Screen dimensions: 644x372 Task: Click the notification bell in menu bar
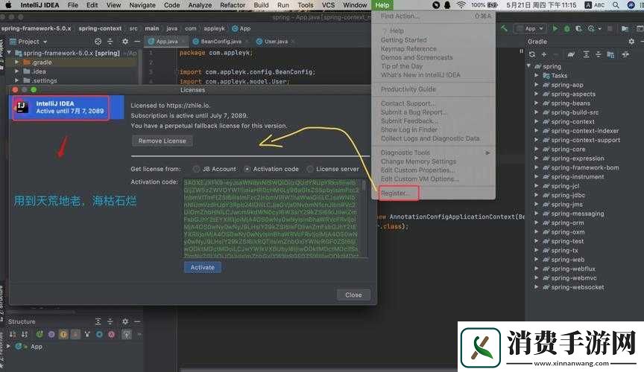pyautogui.click(x=448, y=5)
